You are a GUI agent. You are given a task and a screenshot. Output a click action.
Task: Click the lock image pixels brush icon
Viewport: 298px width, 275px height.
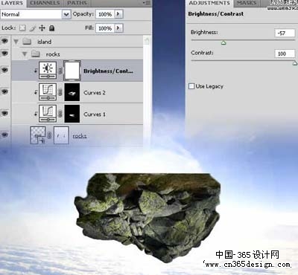click(33, 28)
